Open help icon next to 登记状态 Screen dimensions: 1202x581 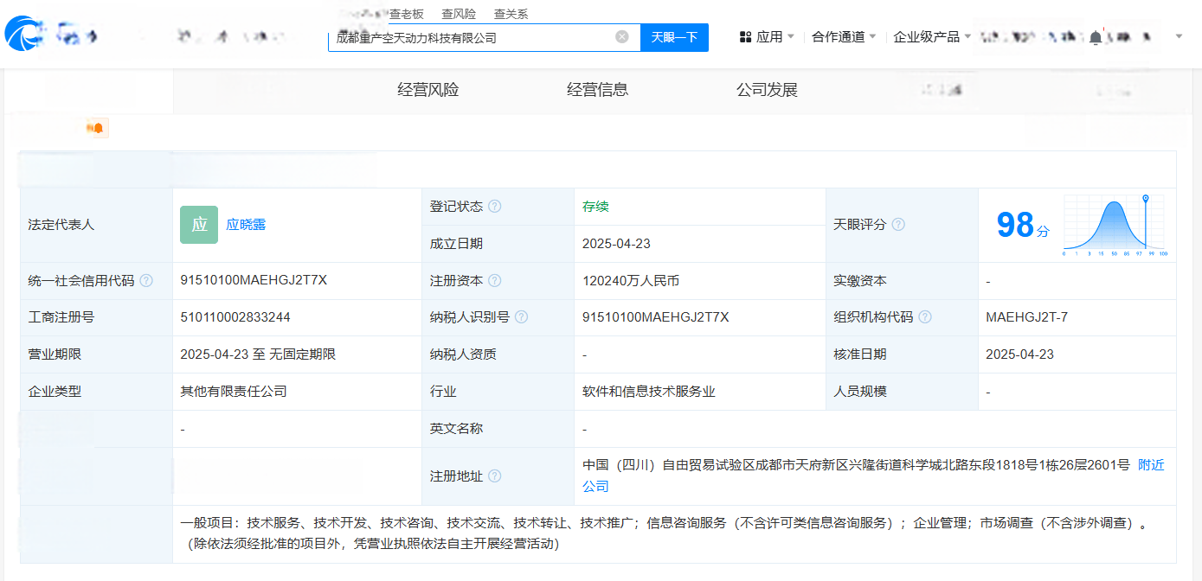[x=494, y=207]
